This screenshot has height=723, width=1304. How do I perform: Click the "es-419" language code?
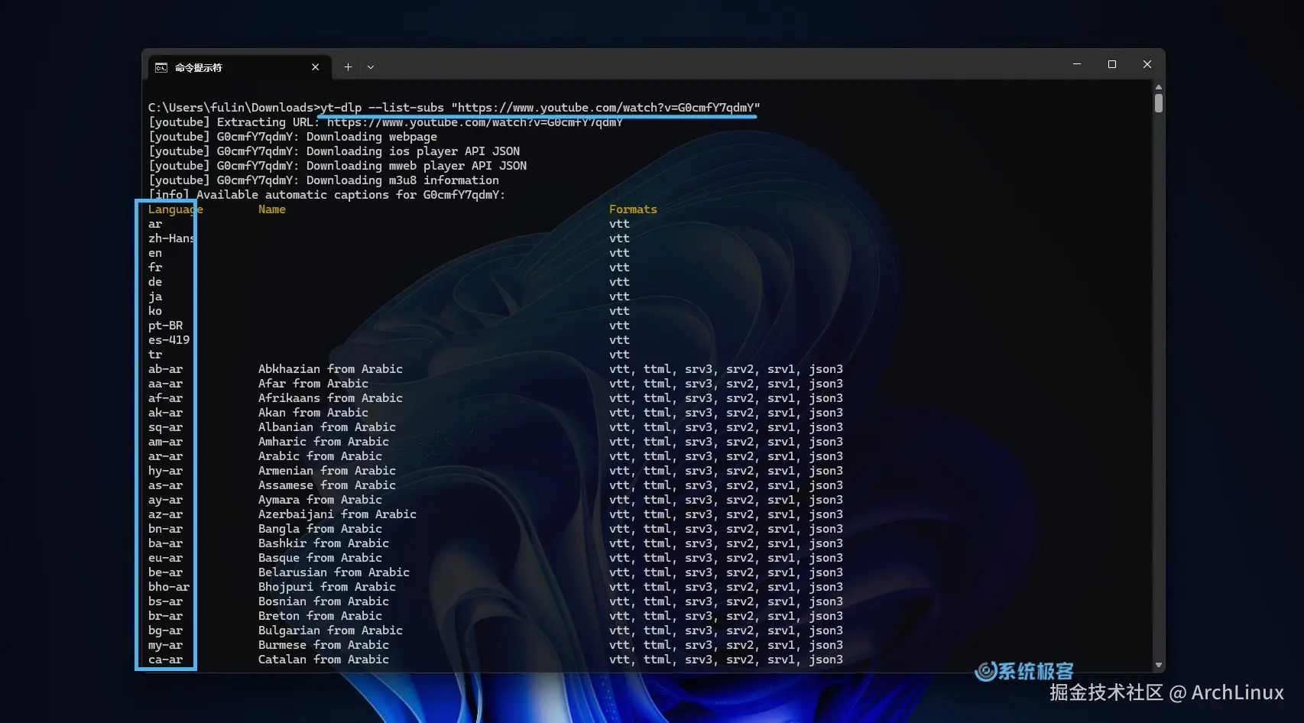pos(169,340)
